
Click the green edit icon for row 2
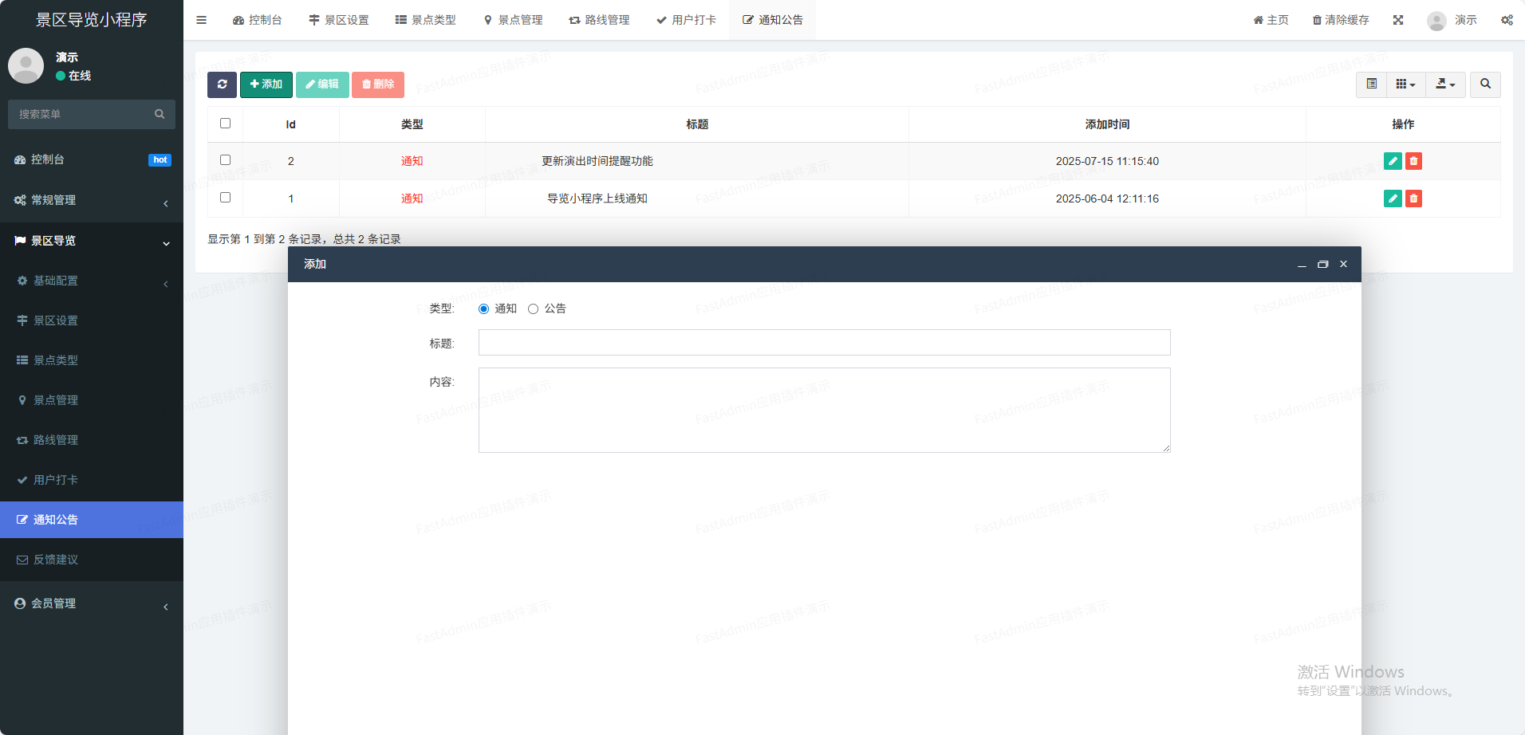1393,161
